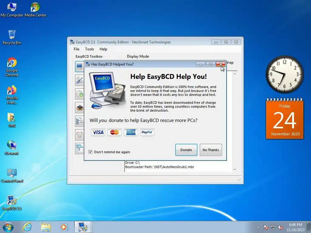Select View Settings monitor icon in EasyBCD Toolbox
Viewport: 311px width, 233px height.
coord(80,66)
